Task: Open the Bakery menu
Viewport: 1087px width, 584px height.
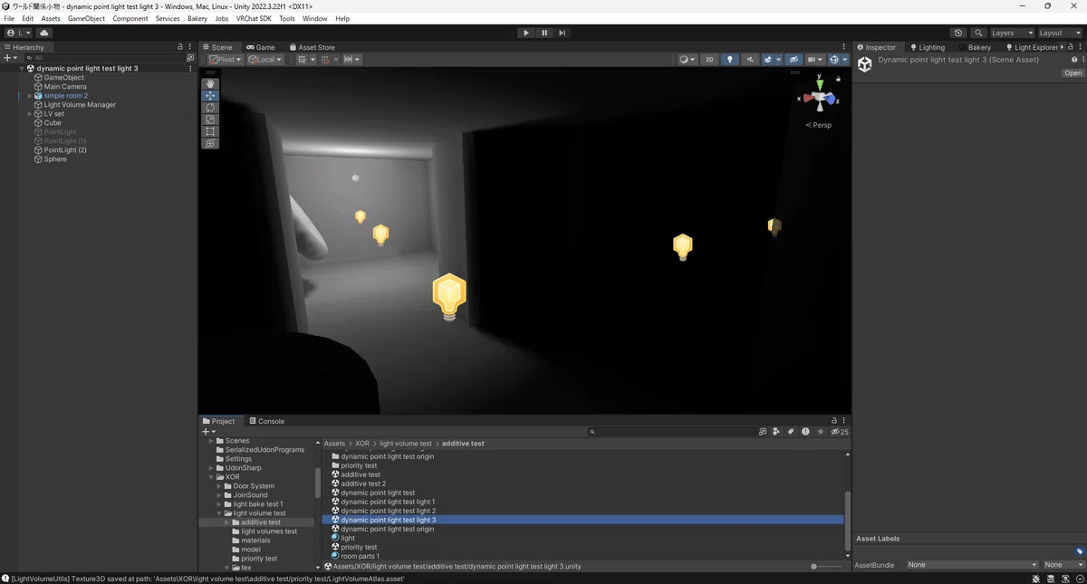Action: (197, 18)
